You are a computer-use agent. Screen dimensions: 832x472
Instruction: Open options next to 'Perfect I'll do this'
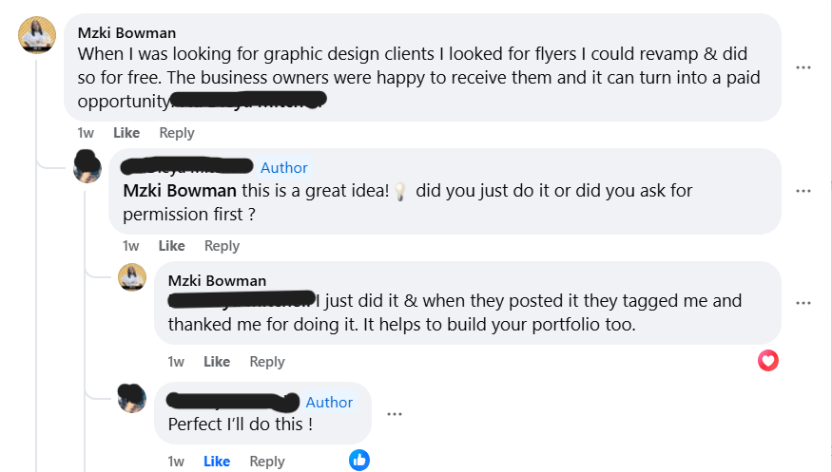[x=395, y=414]
